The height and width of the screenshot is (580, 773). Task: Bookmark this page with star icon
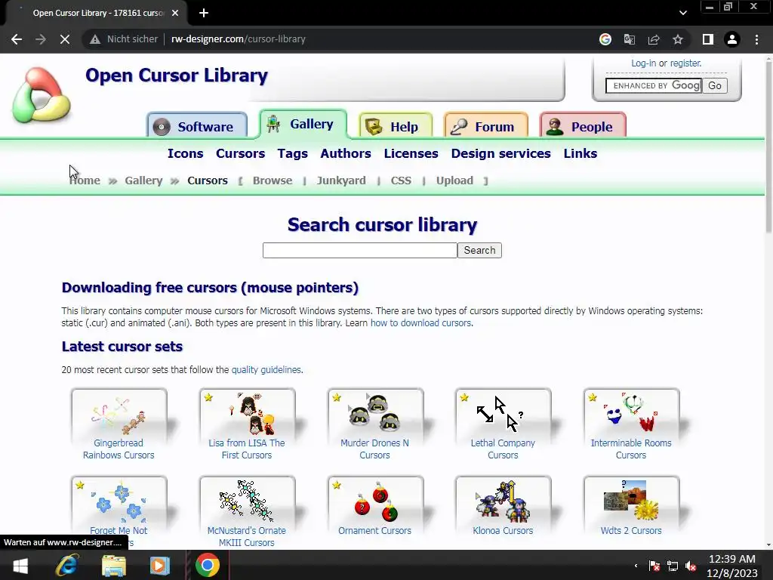click(678, 39)
